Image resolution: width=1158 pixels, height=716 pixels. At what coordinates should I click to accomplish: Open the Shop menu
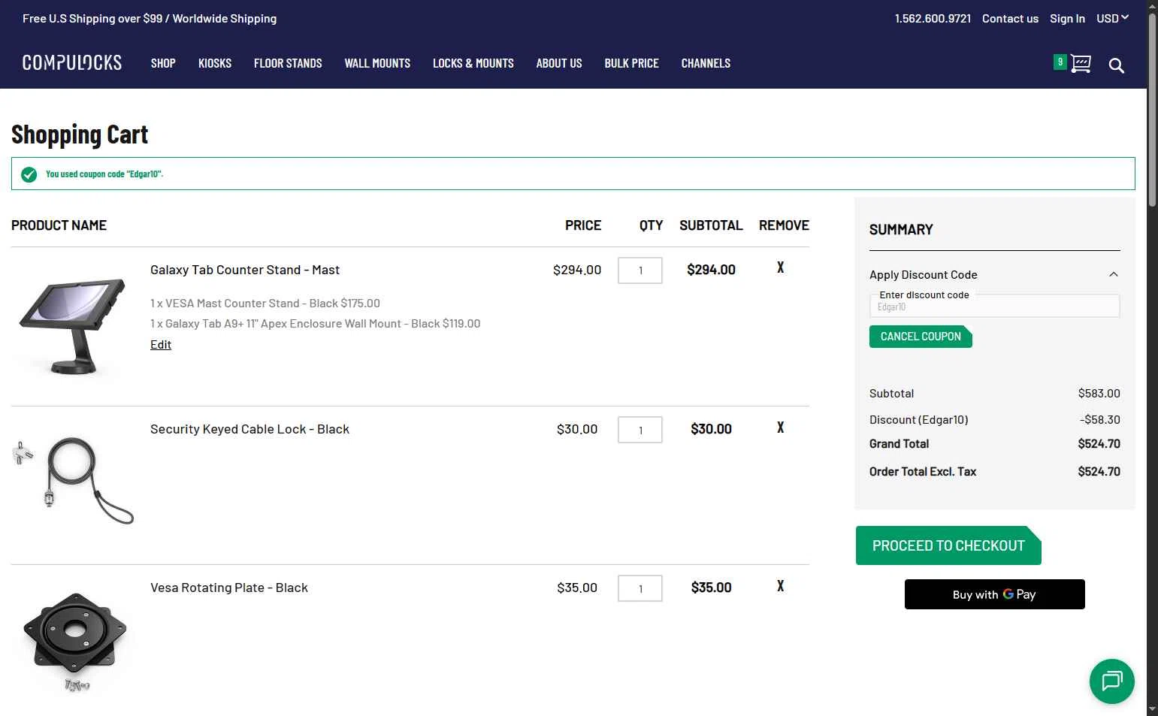163,63
